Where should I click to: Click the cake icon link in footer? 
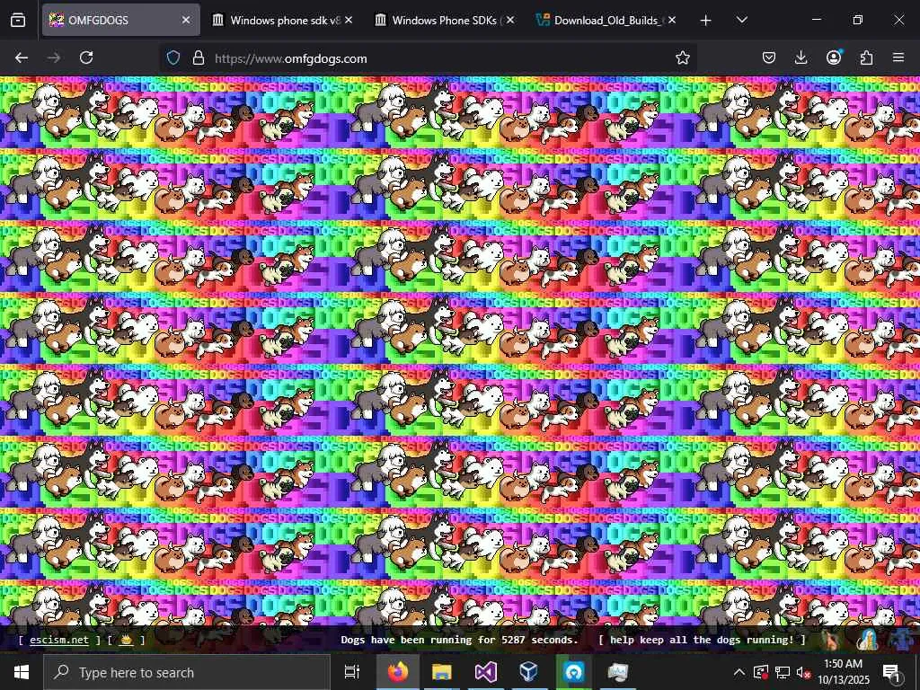click(x=126, y=640)
